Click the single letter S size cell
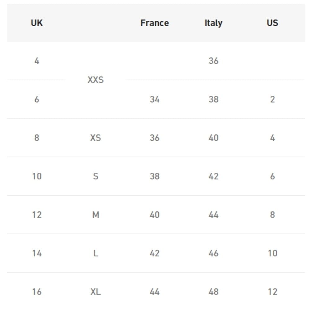The width and height of the screenshot is (310, 310). point(95,176)
